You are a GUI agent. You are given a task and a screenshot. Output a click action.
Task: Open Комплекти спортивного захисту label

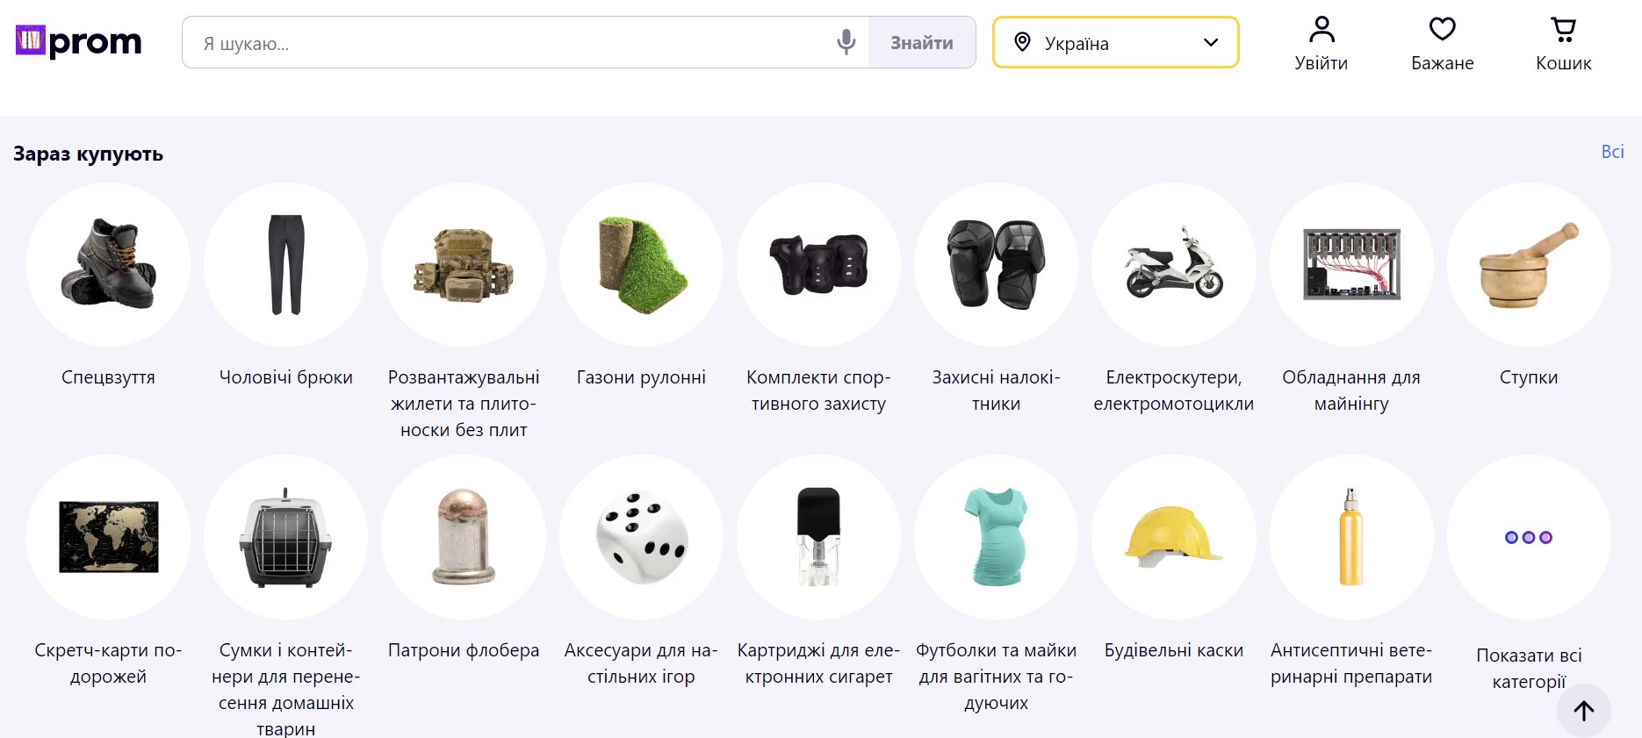(x=818, y=390)
